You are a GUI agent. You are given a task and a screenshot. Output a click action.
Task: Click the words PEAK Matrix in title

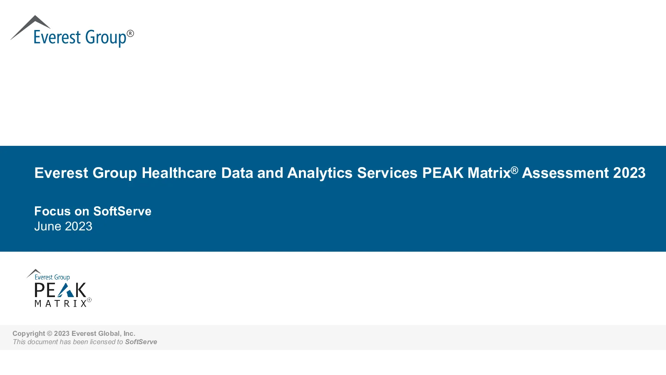(x=466, y=173)
